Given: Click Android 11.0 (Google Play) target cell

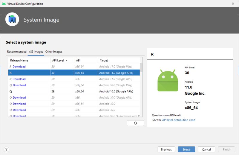Looking at the screenshot, I should [116, 67].
